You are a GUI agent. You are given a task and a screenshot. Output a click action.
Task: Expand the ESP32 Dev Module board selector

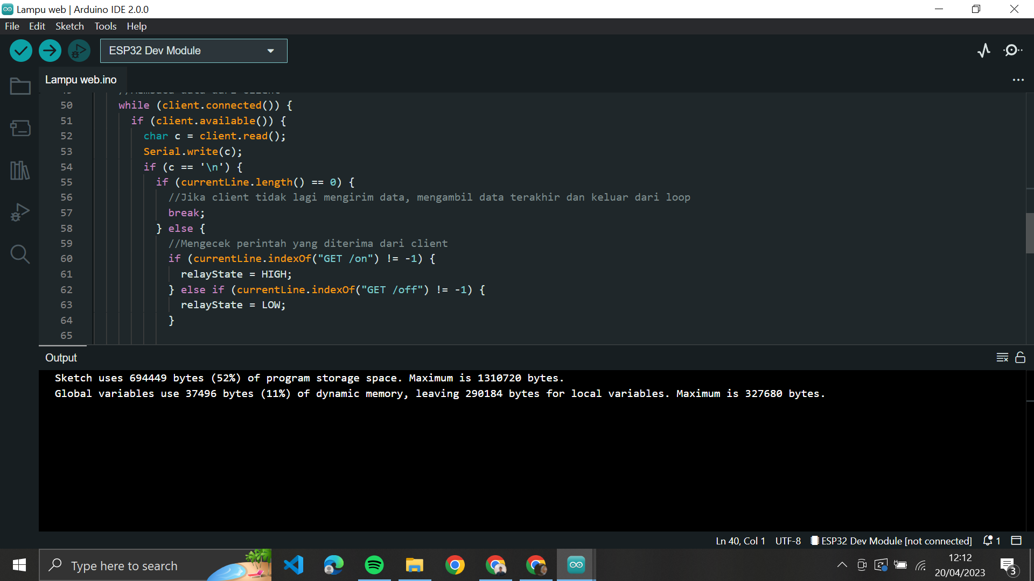tap(194, 51)
